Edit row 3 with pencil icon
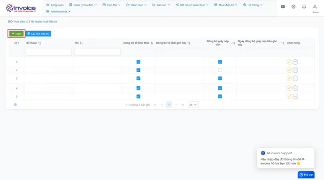 coord(289,78)
